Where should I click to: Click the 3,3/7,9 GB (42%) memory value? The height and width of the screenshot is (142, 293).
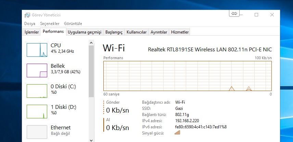coord(66,72)
